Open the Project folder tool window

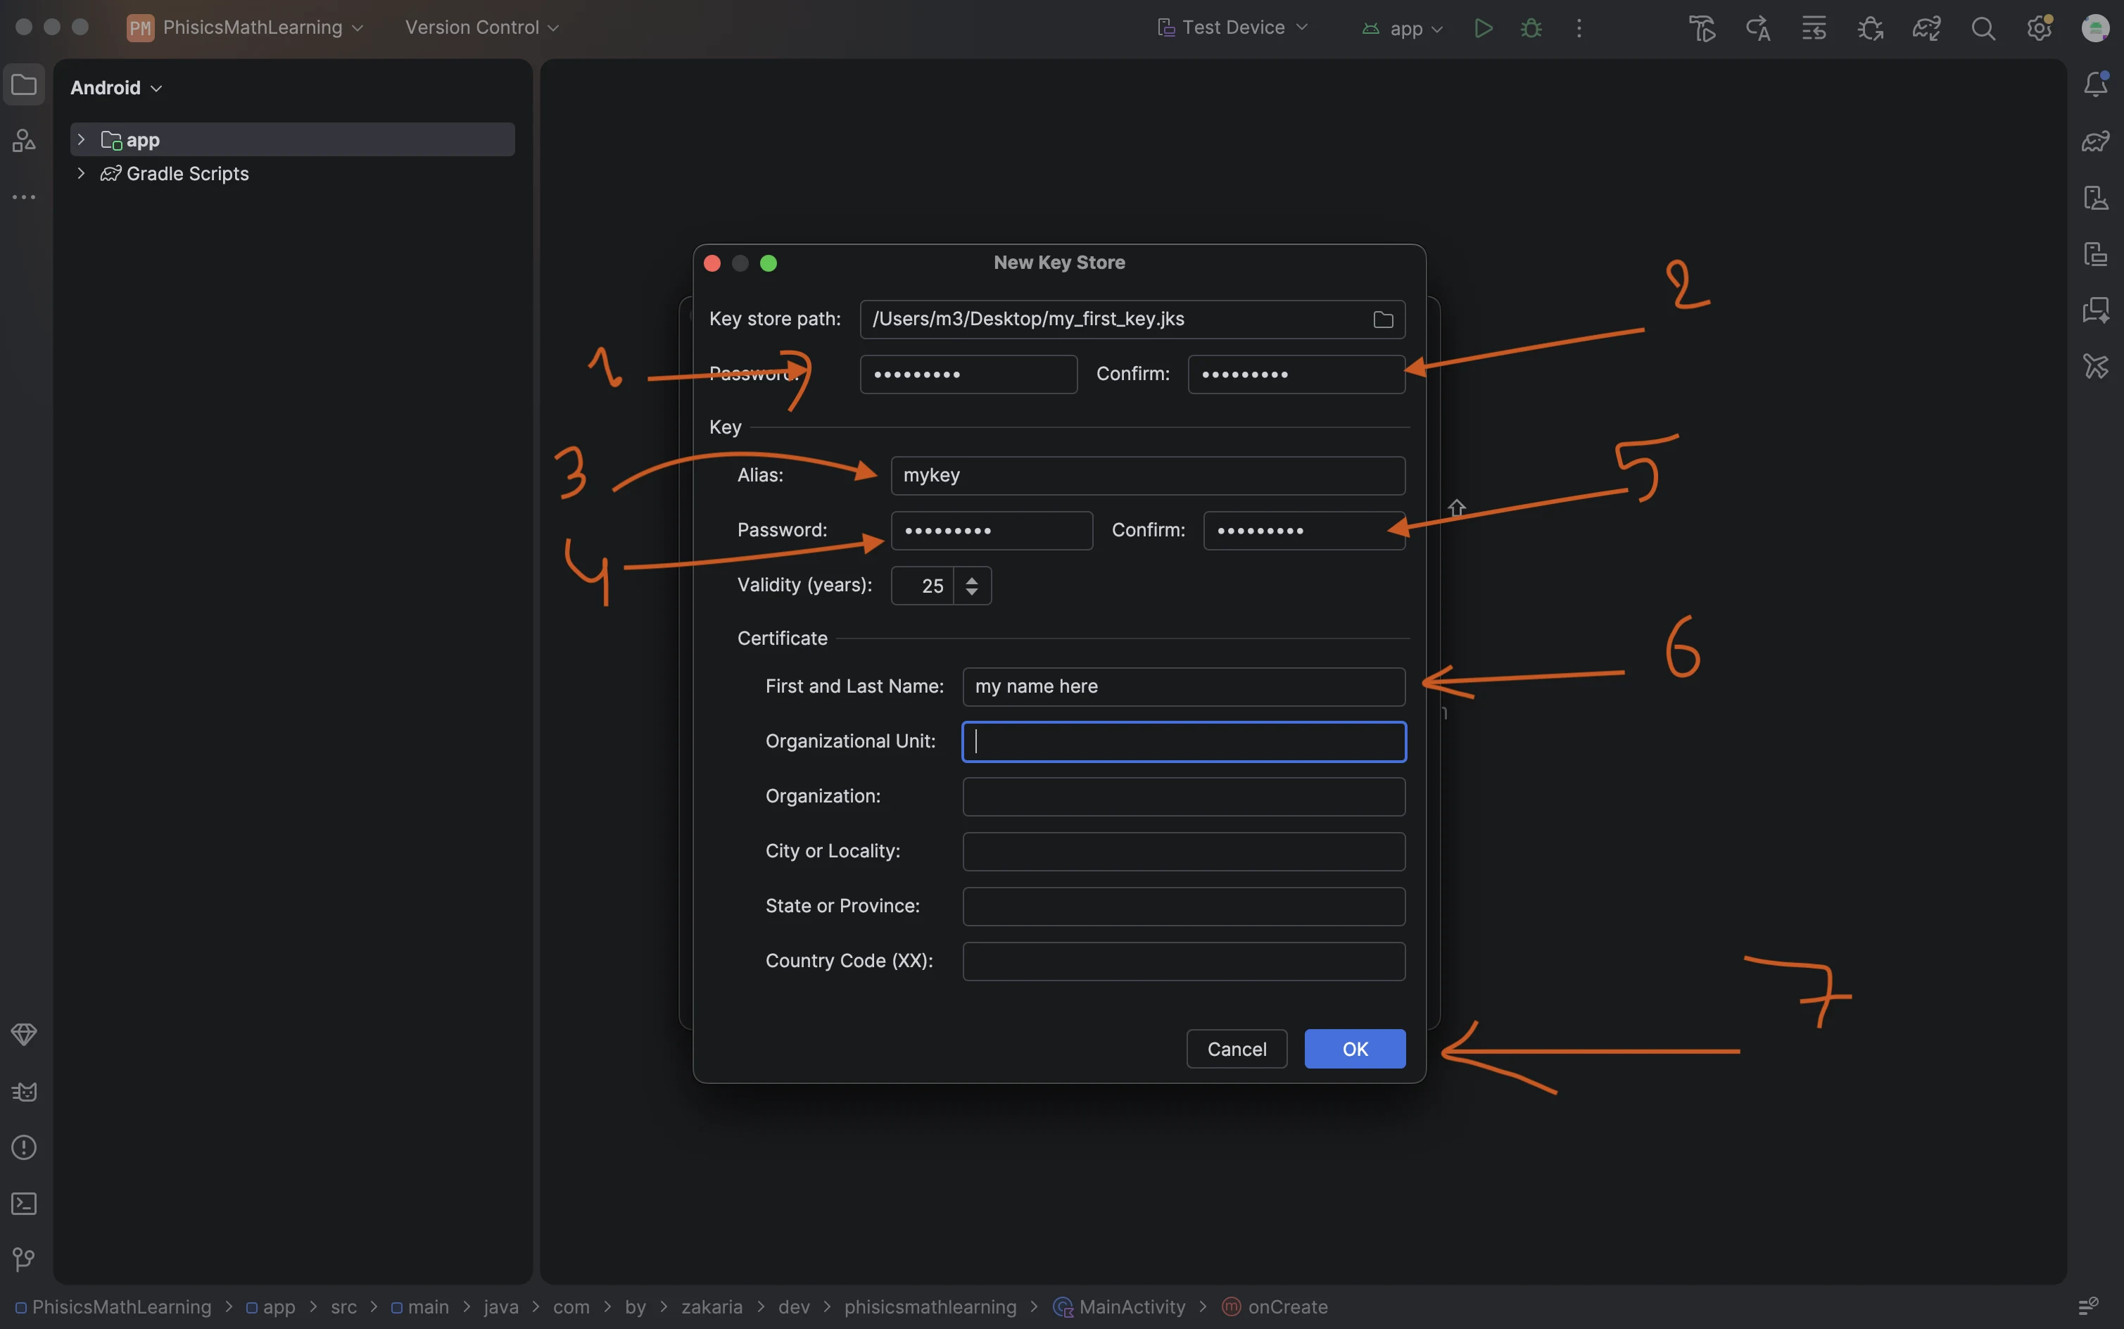click(x=24, y=85)
